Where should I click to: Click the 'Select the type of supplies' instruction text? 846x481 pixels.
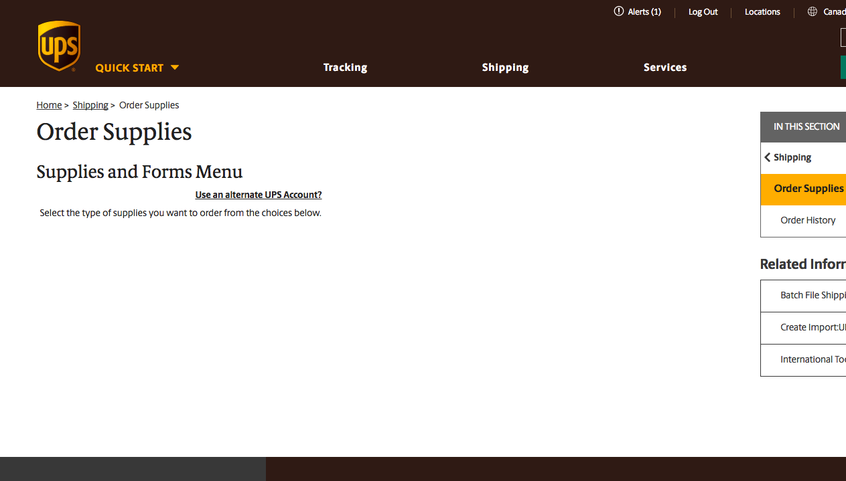point(180,213)
